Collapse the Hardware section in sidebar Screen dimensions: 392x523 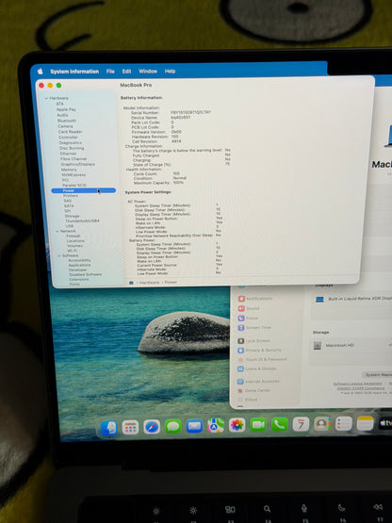point(46,98)
